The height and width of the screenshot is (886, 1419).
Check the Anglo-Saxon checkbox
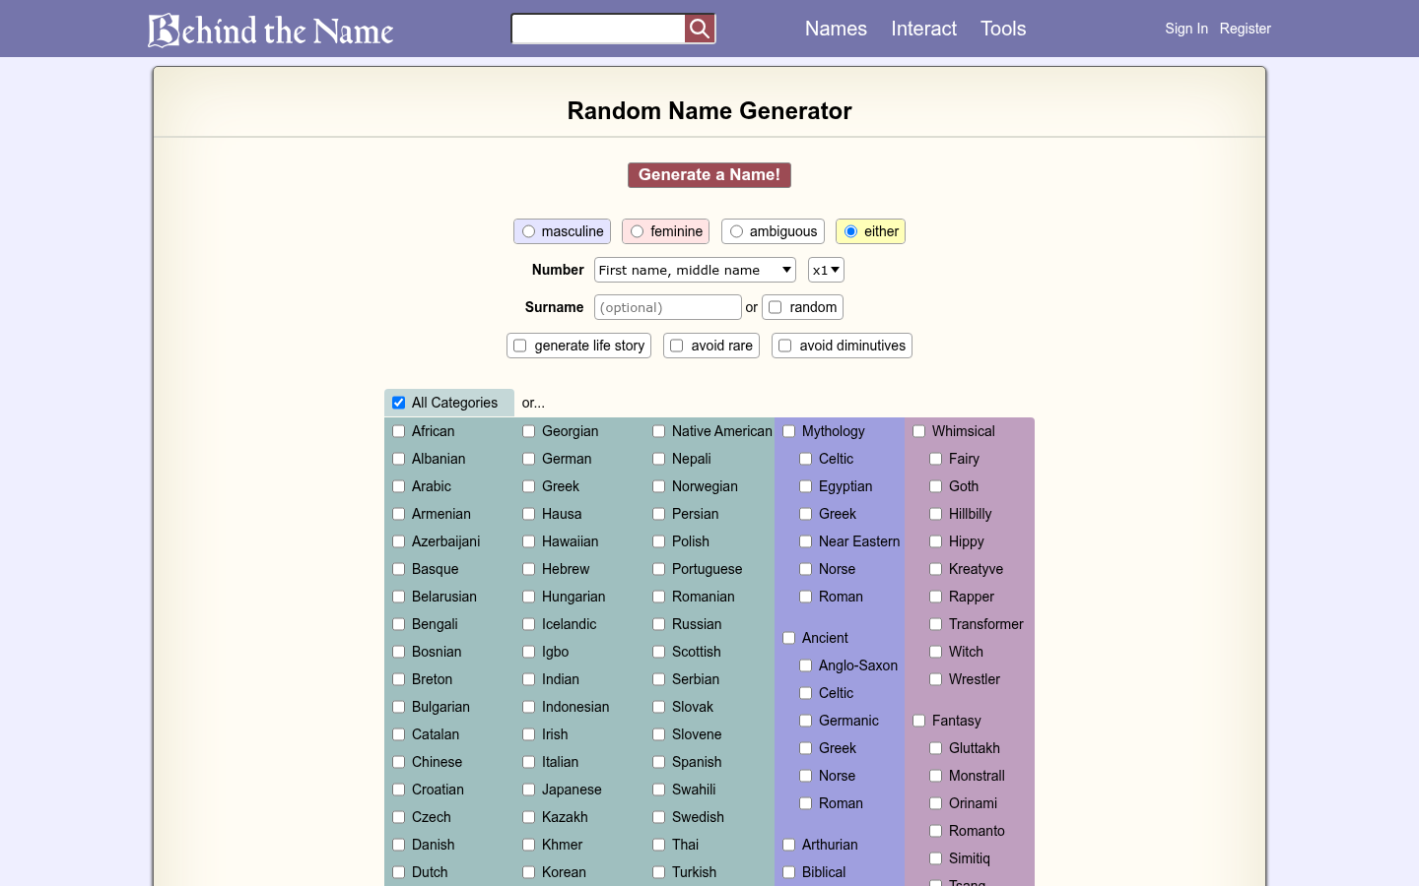(x=806, y=665)
